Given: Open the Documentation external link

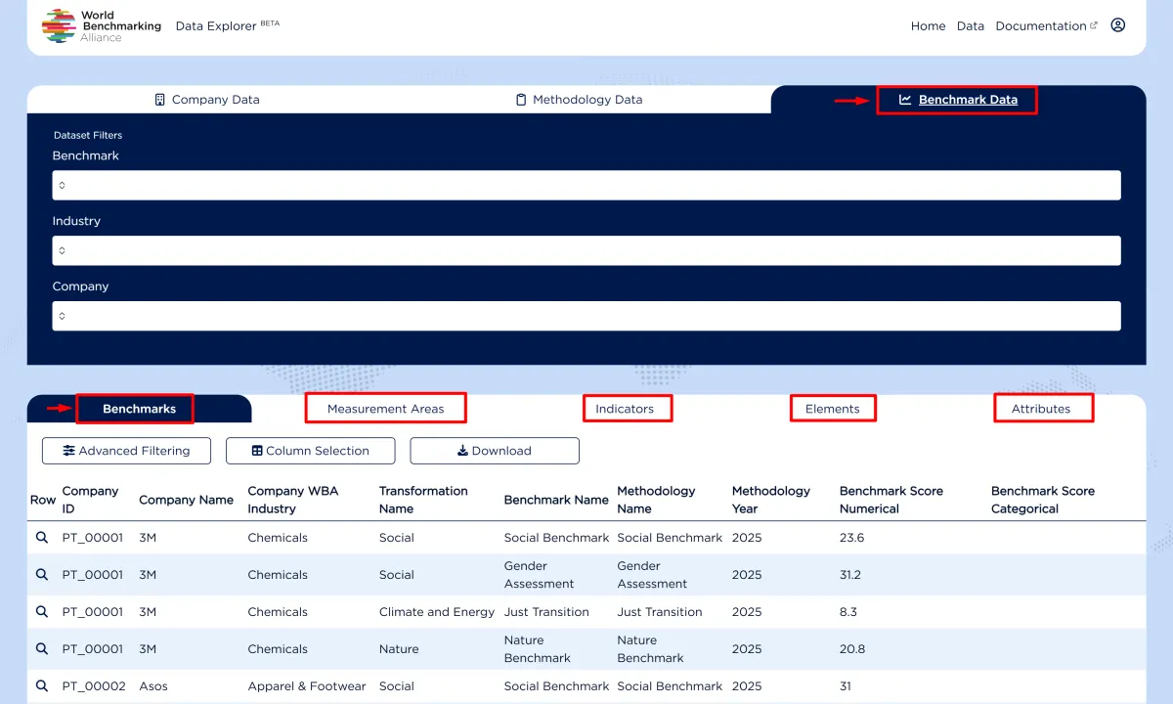Looking at the screenshot, I should (x=1046, y=26).
